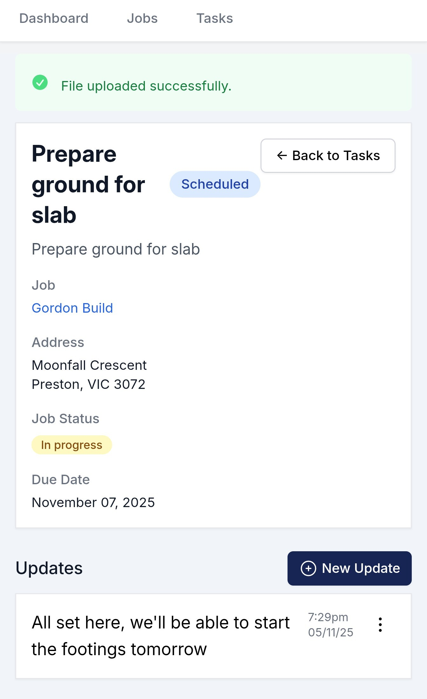Select the Tasks navigation item
427x699 pixels.
tap(215, 18)
